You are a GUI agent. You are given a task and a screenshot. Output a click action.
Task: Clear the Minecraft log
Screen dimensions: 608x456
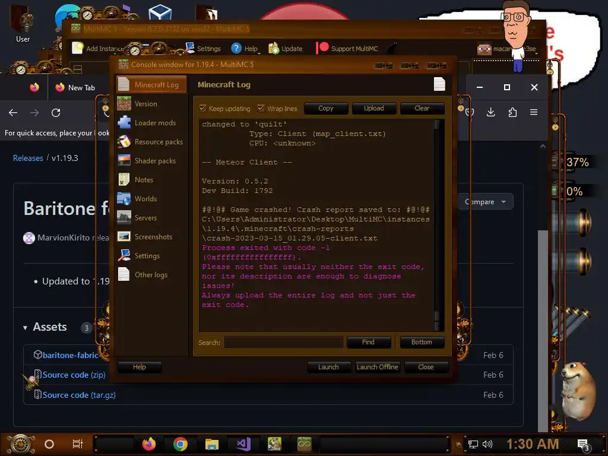coord(422,108)
